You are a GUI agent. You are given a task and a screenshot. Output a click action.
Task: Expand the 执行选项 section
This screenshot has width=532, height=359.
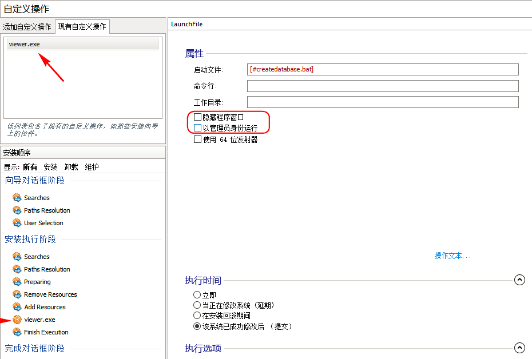pos(519,347)
